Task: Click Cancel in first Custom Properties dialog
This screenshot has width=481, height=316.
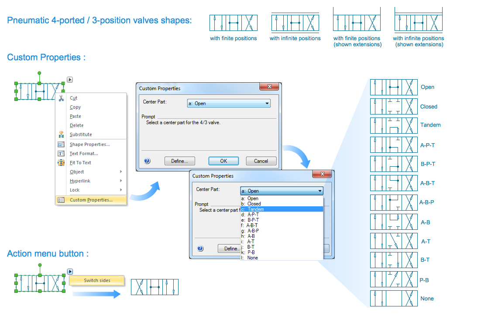Action: 261,161
